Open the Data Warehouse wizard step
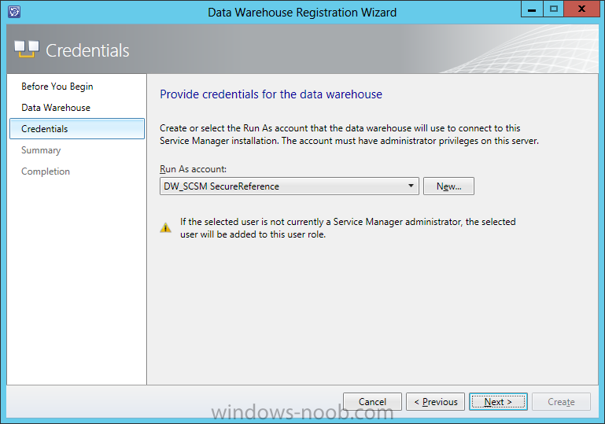605x424 pixels. [x=56, y=108]
